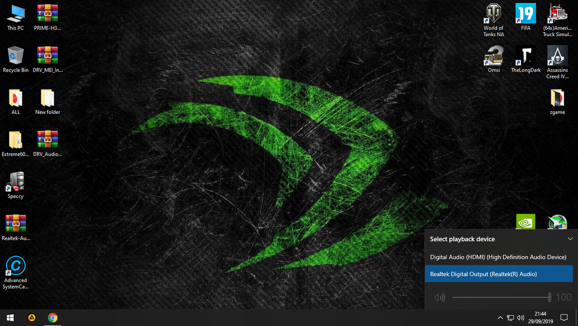Collapse the Select playback device list

coord(570,239)
